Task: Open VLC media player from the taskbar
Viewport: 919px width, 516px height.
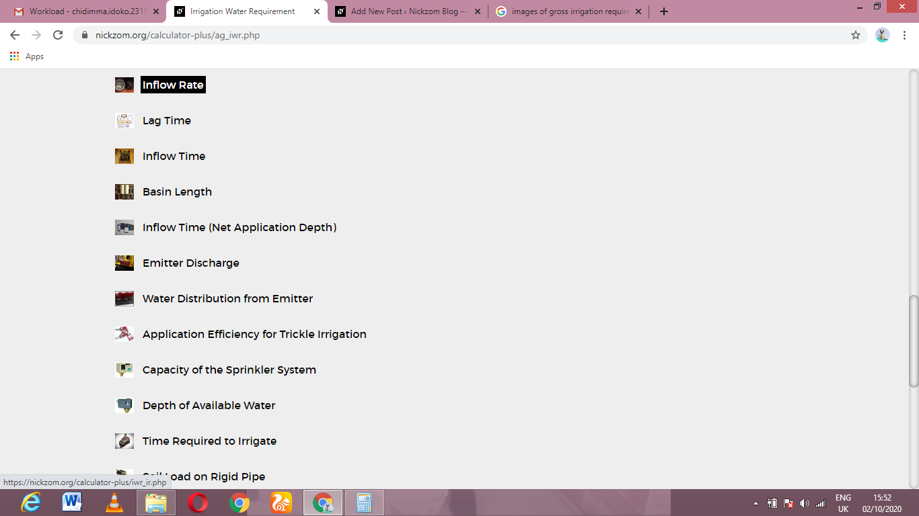Action: (115, 503)
